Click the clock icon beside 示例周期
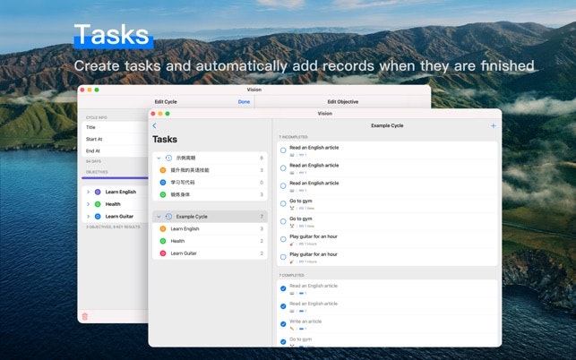 click(168, 158)
